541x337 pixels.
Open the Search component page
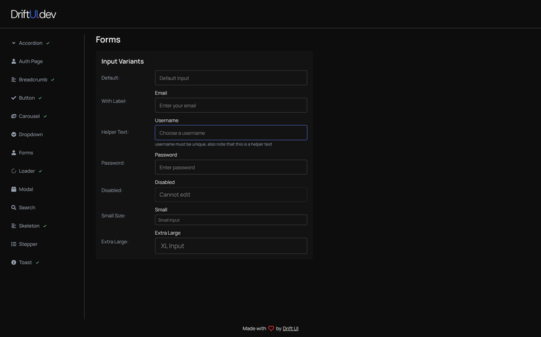pyautogui.click(x=27, y=207)
